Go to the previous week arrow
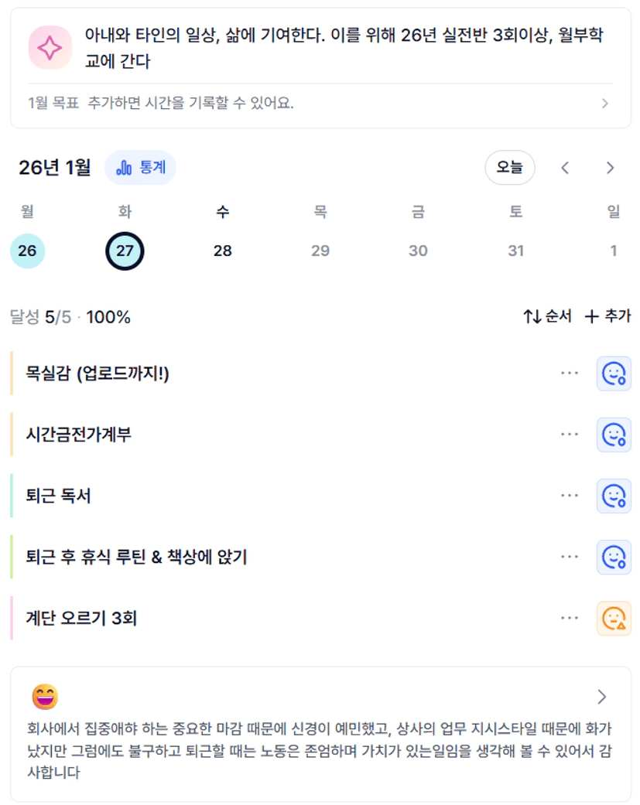Image resolution: width=640 pixels, height=805 pixels. [565, 167]
